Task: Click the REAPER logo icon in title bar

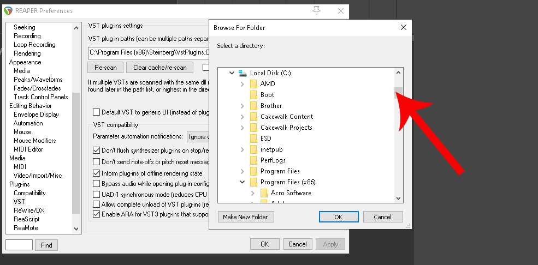Action: [x=8, y=11]
